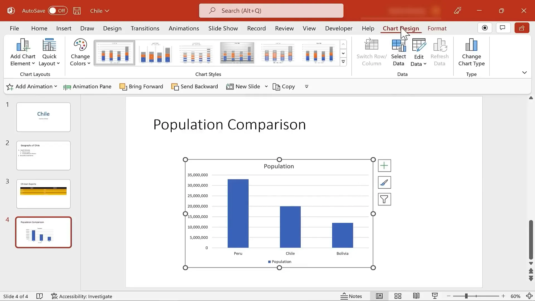This screenshot has height=301, width=535.
Task: Click the Bring Forward button
Action: tap(141, 87)
